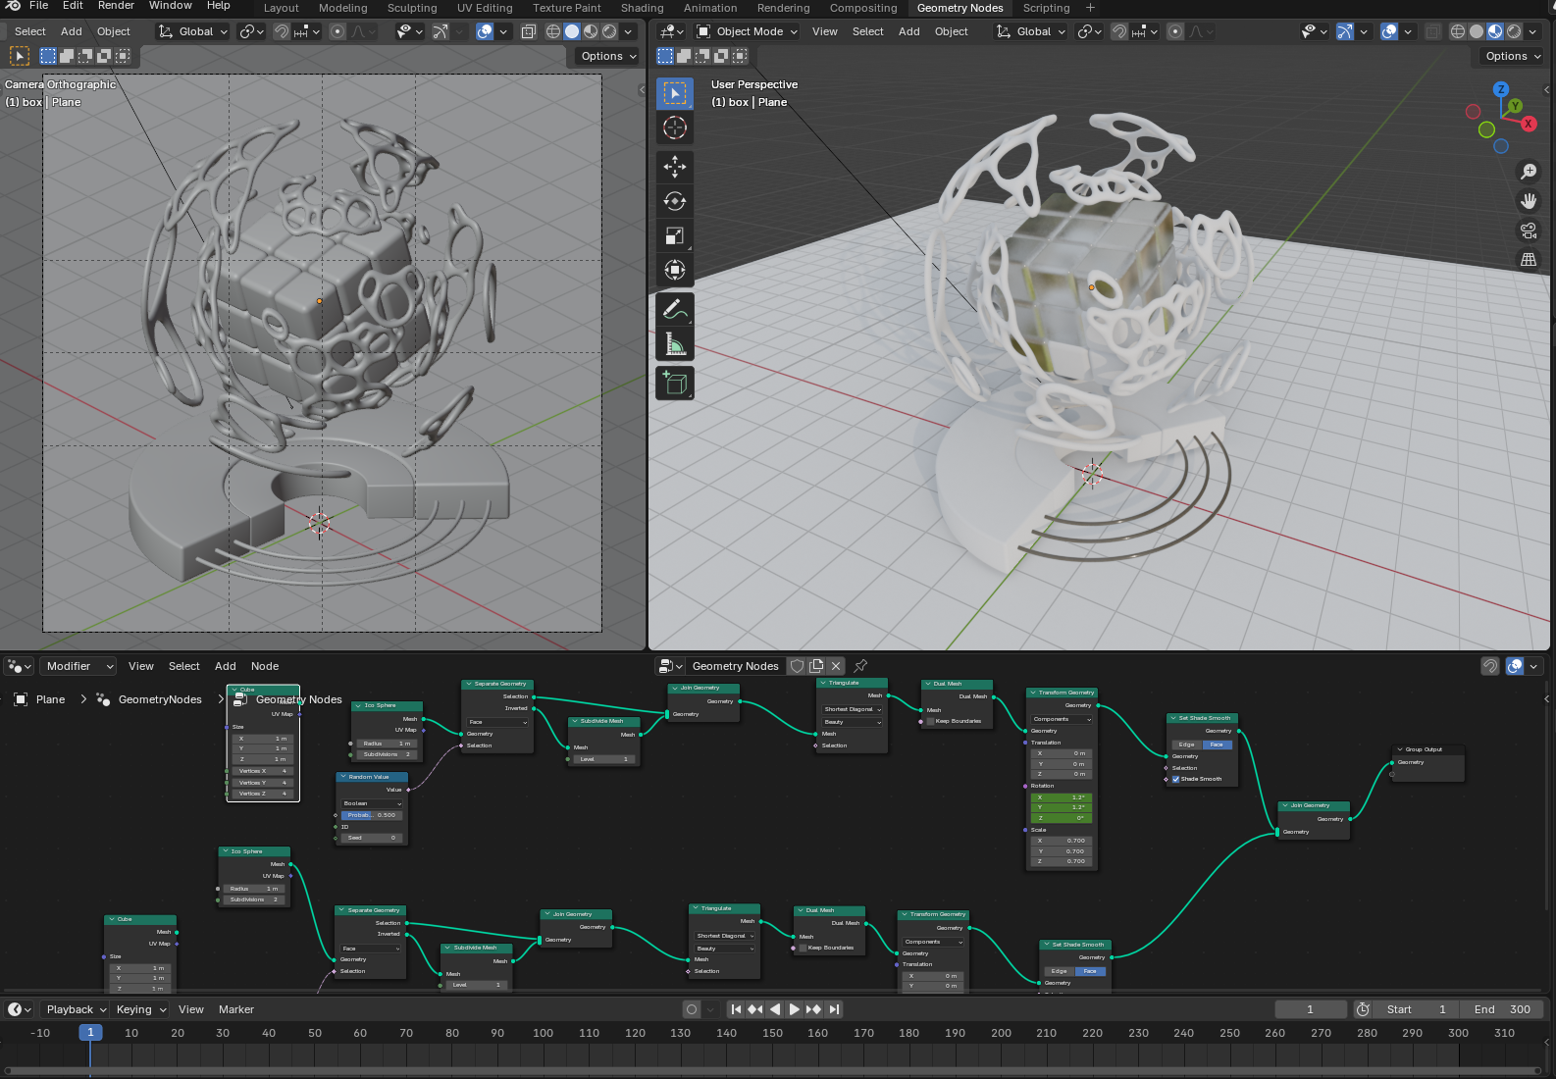The image size is (1556, 1079).
Task: Toggle auto keying record button in timeline
Action: tap(692, 1009)
